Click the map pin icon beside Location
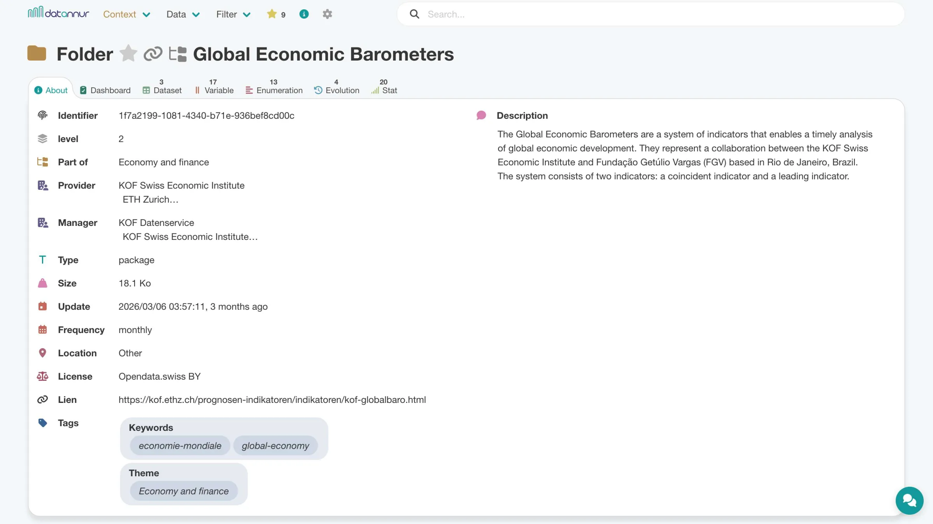This screenshot has height=524, width=933. point(42,353)
